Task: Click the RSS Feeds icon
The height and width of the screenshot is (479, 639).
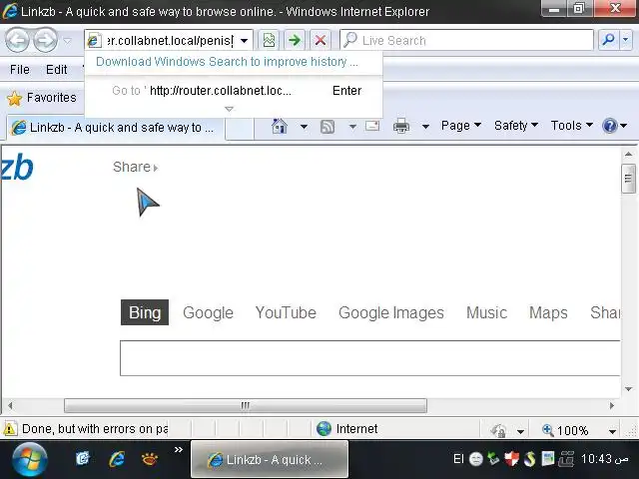Action: [x=327, y=127]
